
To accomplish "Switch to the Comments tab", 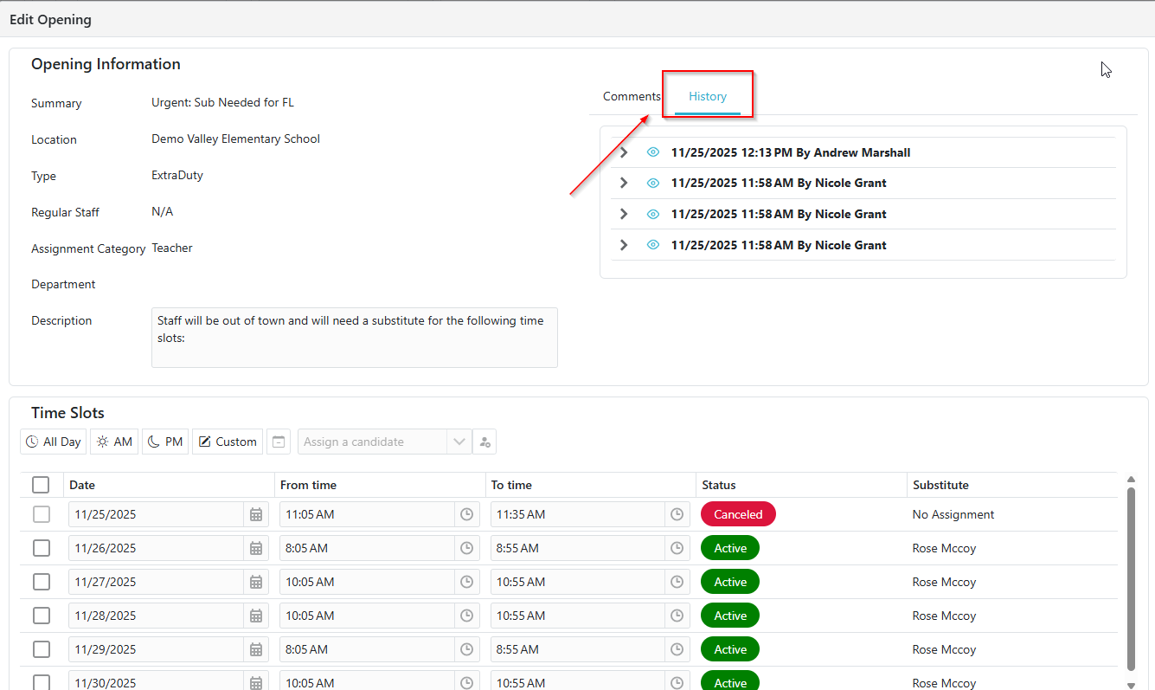I will pos(632,96).
